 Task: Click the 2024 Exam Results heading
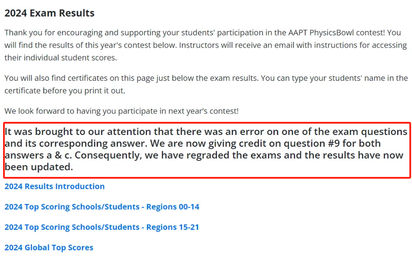point(49,13)
